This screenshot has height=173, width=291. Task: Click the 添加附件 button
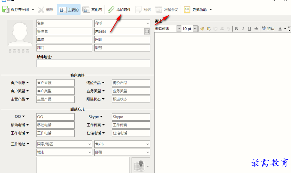tap(119, 10)
